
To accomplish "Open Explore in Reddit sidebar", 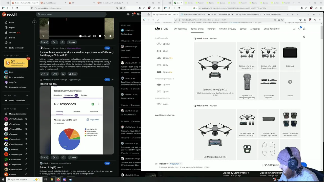I will pos(12,38).
